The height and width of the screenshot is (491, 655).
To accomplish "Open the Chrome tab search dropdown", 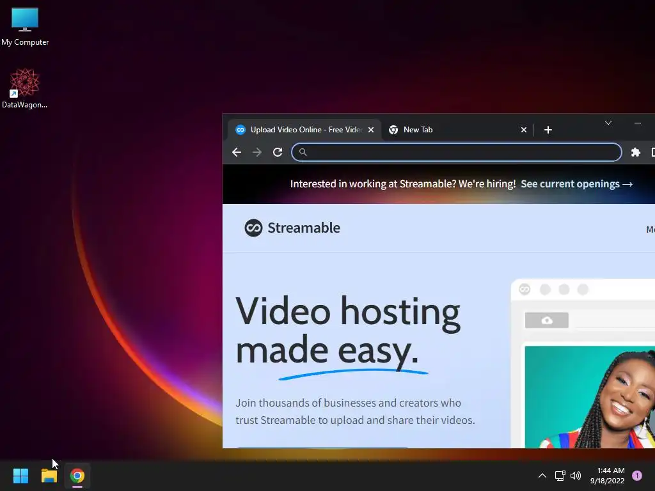I will coord(608,123).
